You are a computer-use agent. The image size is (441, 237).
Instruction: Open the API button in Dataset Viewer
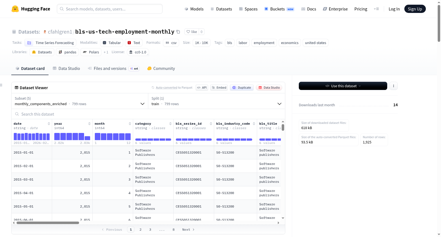click(202, 88)
